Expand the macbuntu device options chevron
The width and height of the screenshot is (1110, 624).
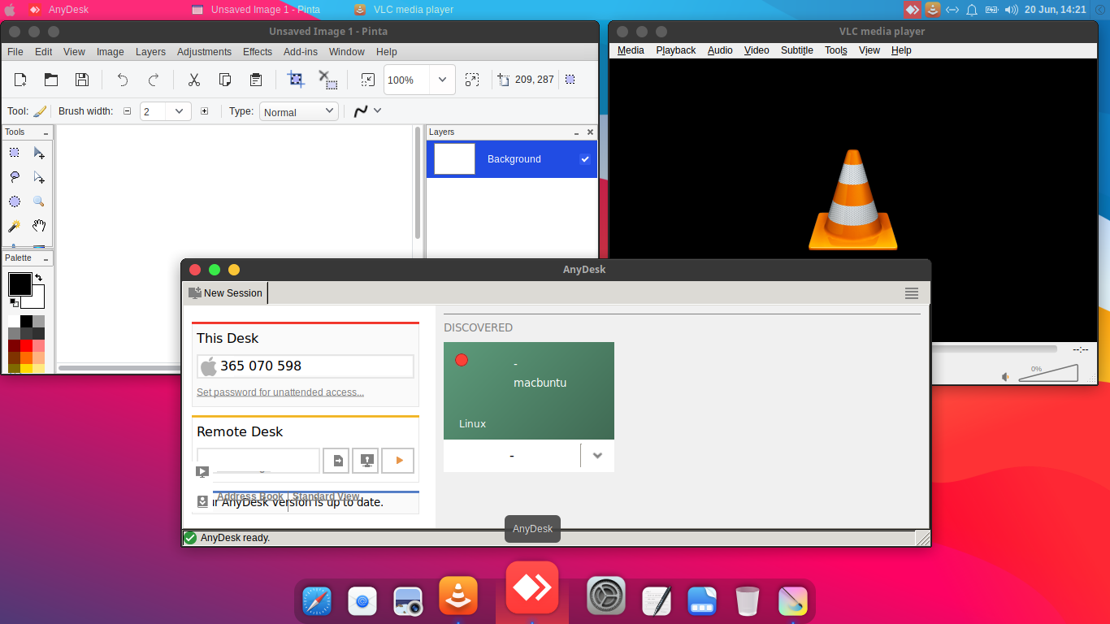pos(597,456)
